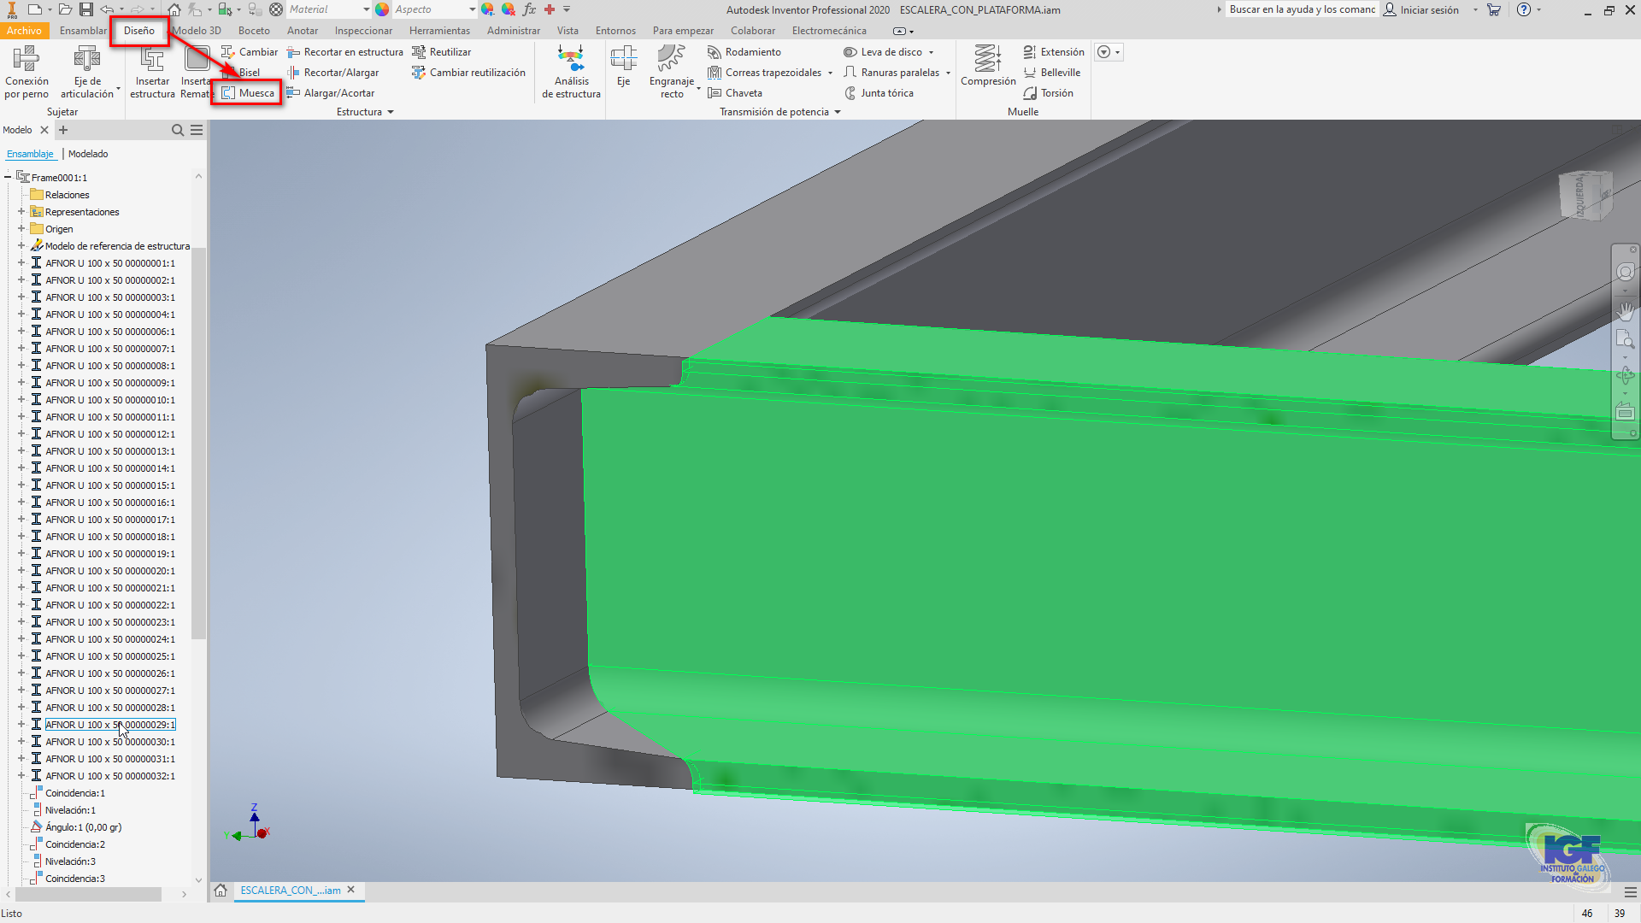This screenshot has width=1641, height=923.
Task: Select the Muesca tool
Action: click(x=254, y=92)
